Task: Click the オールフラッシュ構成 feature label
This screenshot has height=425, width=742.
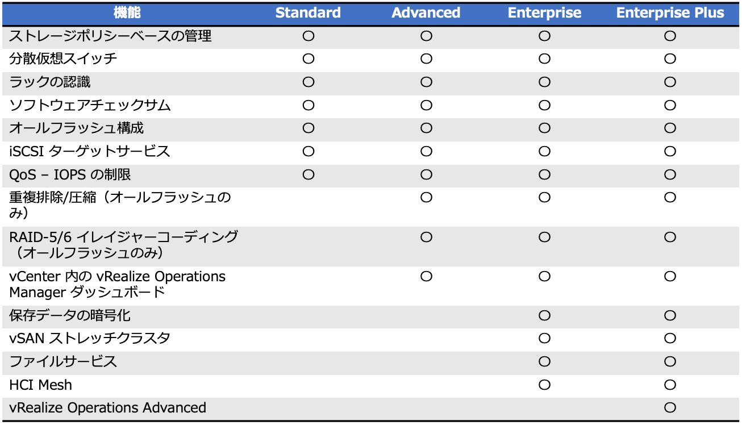Action: [x=77, y=128]
